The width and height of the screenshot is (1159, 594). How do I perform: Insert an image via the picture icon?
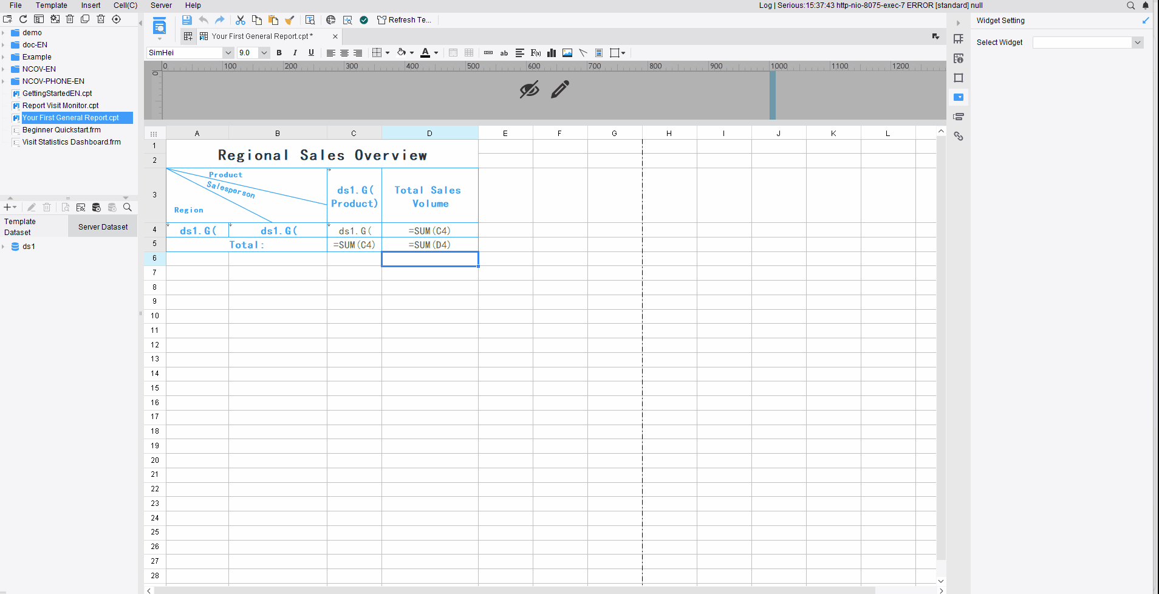(567, 53)
